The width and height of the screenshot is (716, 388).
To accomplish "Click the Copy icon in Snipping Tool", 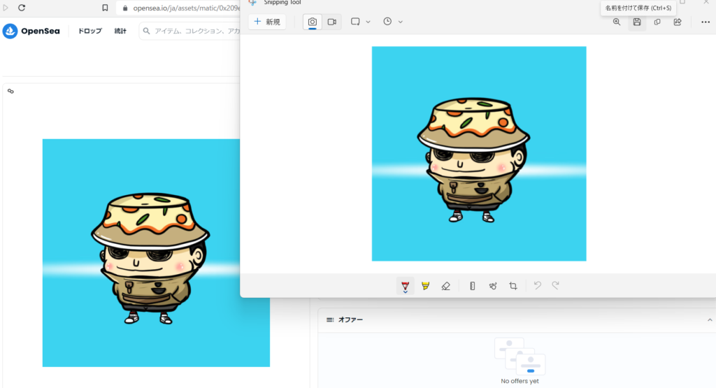I will (x=657, y=22).
